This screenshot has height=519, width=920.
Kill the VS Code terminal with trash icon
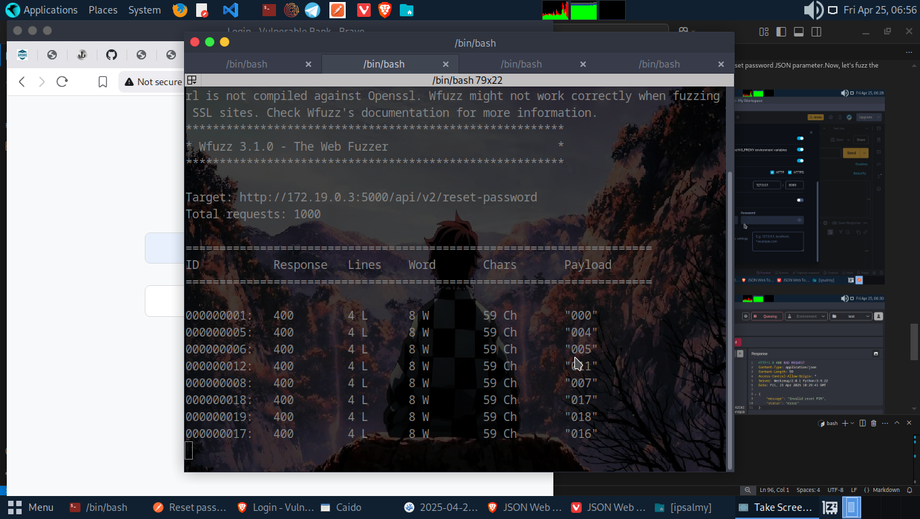(873, 423)
